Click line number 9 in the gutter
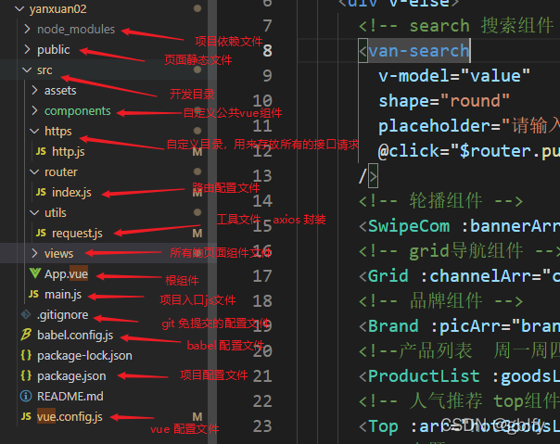 (268, 76)
